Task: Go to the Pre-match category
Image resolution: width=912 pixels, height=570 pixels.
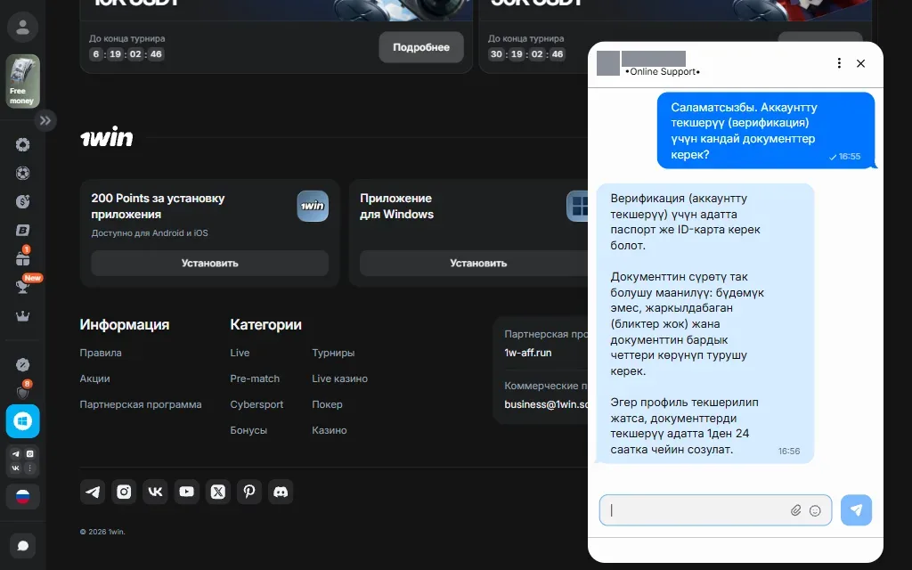Action: [x=255, y=379]
